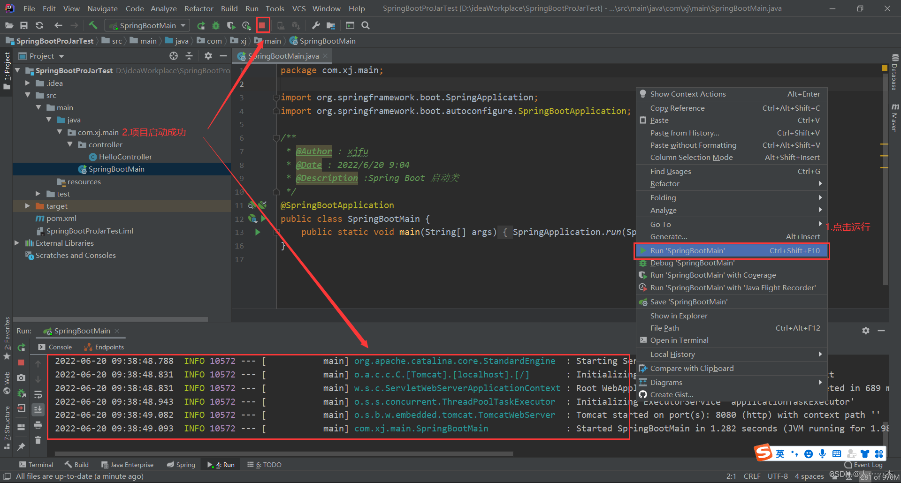The height and width of the screenshot is (483, 901).
Task: Open the Terminal tool window button
Action: (x=36, y=465)
